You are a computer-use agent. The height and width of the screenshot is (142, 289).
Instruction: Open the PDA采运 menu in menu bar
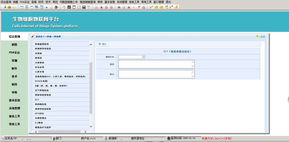coord(25,2)
